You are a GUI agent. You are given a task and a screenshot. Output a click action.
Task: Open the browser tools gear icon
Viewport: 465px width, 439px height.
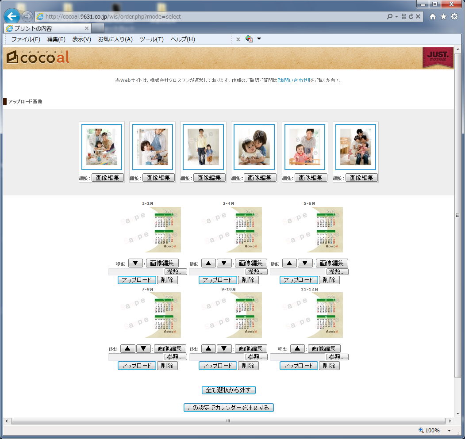click(454, 16)
